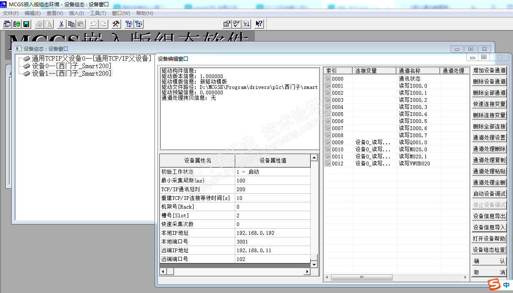The image size is (513, 293).
Task: Open the properties icon in toolbar
Action: (227, 24)
